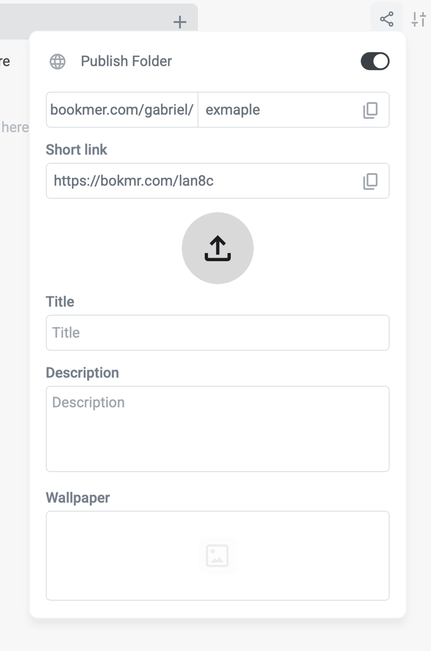431x651 pixels.
Task: Click the globe icon beside Publish Folder
Action: point(57,61)
